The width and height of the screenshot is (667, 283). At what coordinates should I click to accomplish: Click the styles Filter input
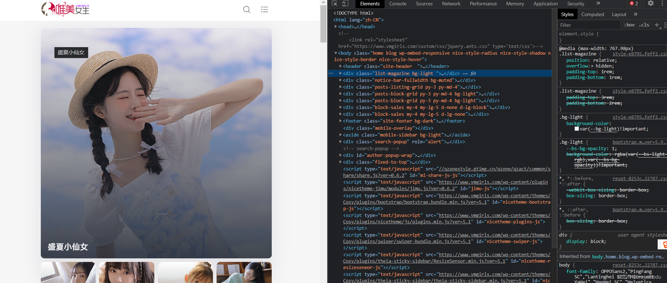point(589,25)
